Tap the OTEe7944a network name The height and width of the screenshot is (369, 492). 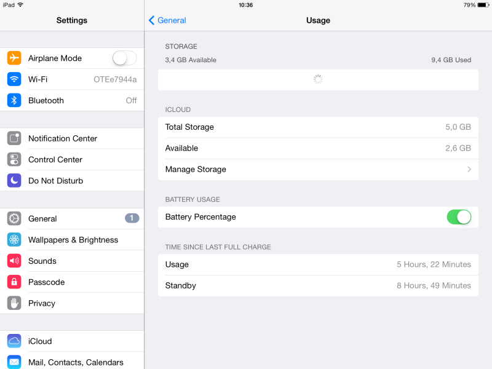(115, 79)
